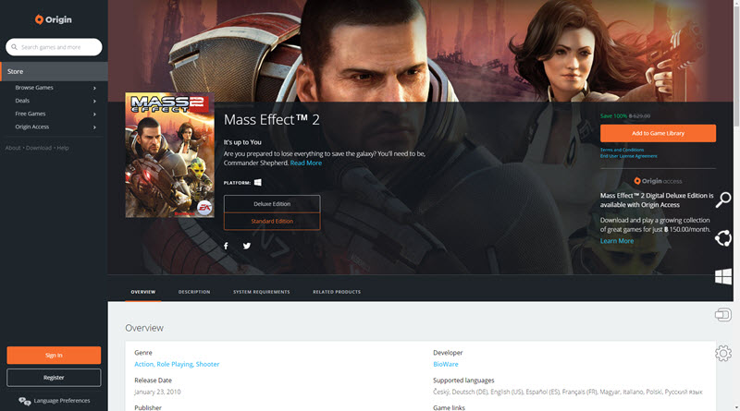Image resolution: width=740 pixels, height=411 pixels.
Task: Select the Standard Edition option
Action: [x=272, y=221]
